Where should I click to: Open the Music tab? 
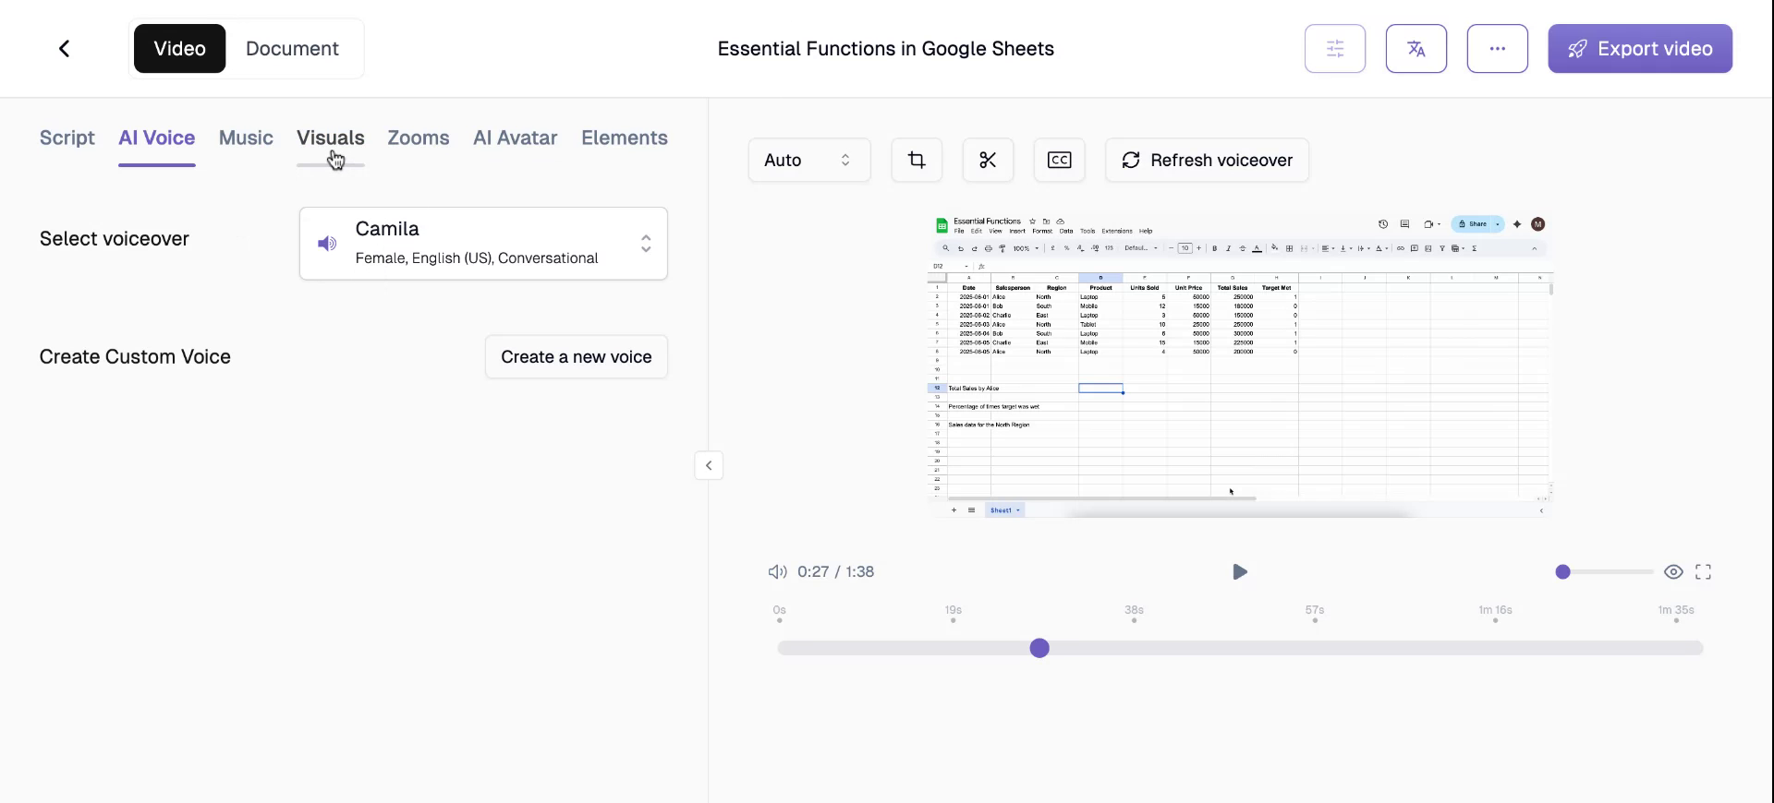(246, 138)
